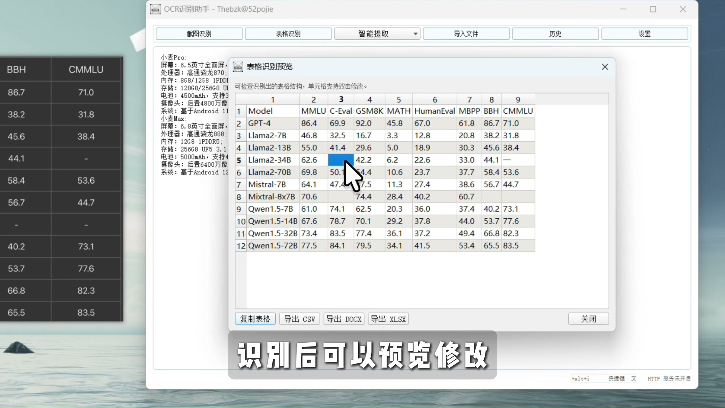
Task: Select column header 3 in preview table
Action: (x=341, y=99)
